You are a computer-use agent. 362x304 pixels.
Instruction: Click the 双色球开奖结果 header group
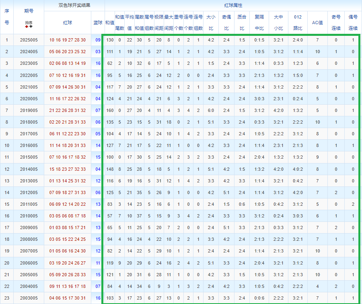pos(74,6)
